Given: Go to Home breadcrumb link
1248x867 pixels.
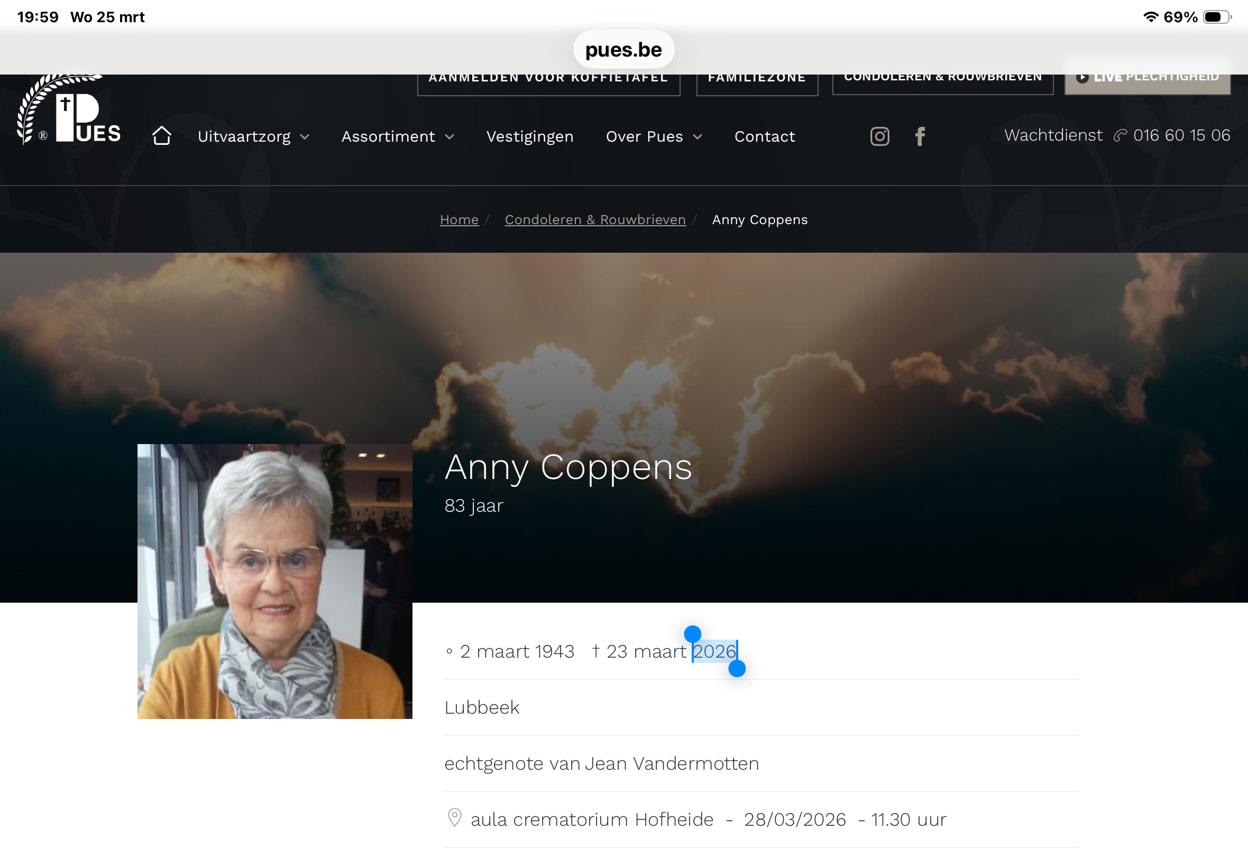Looking at the screenshot, I should coord(458,219).
